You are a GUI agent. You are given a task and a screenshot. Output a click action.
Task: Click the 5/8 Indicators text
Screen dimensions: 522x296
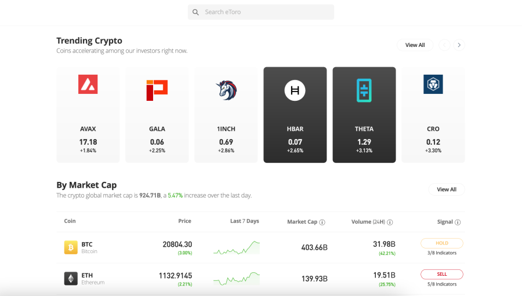pos(442,284)
